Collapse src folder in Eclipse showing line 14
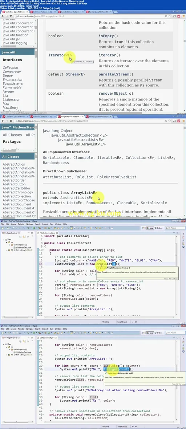The width and height of the screenshot is (186, 429). [x=7, y=242]
